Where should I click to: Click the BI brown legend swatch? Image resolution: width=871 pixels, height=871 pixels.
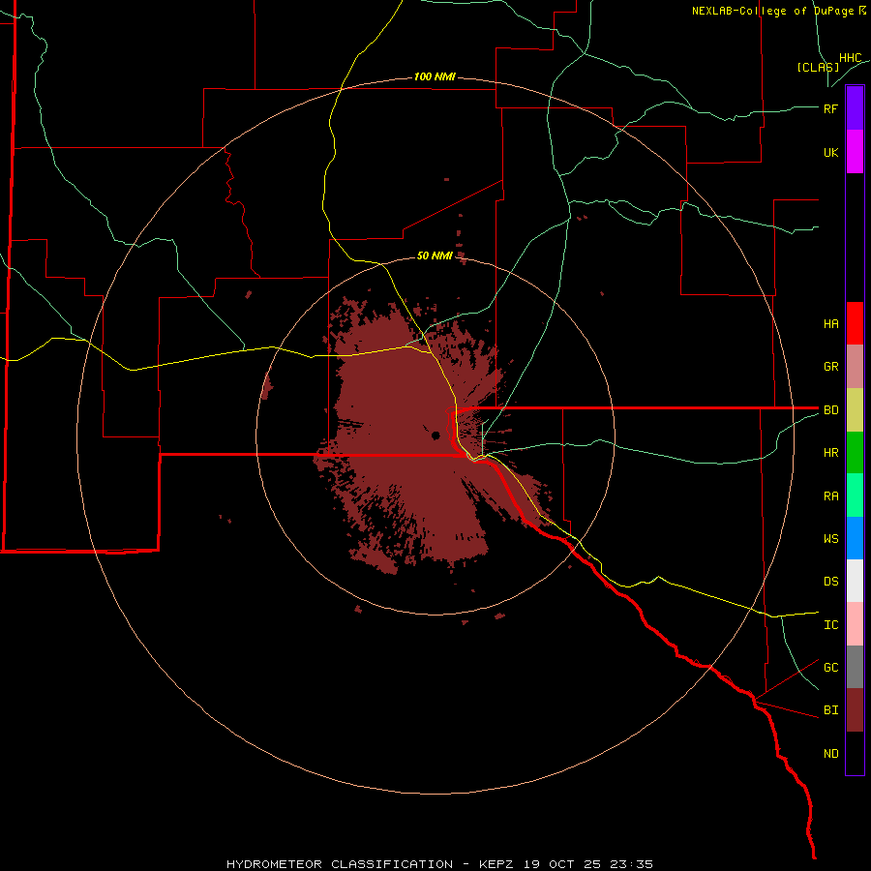coord(855,710)
